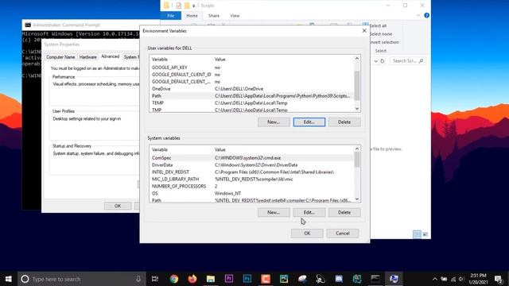The image size is (509, 286).
Task: Open Adobe Premiere Pro from taskbar
Action: pos(229,279)
